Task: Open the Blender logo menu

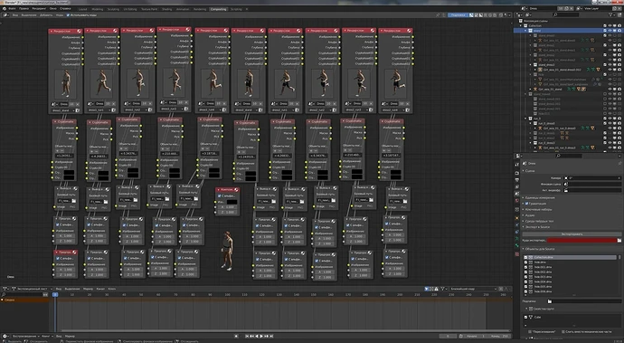Action: [4, 8]
